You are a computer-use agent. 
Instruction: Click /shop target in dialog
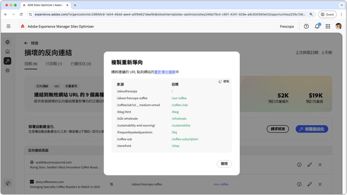175,146
